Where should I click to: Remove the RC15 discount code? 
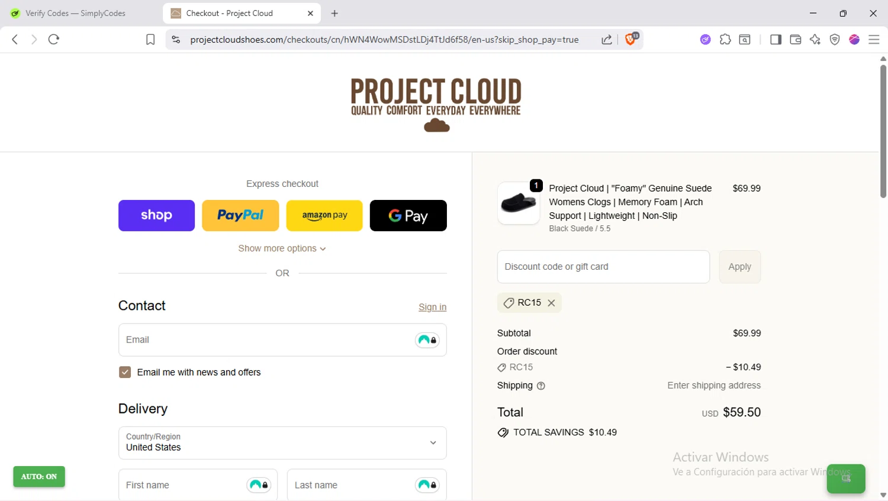click(x=551, y=303)
